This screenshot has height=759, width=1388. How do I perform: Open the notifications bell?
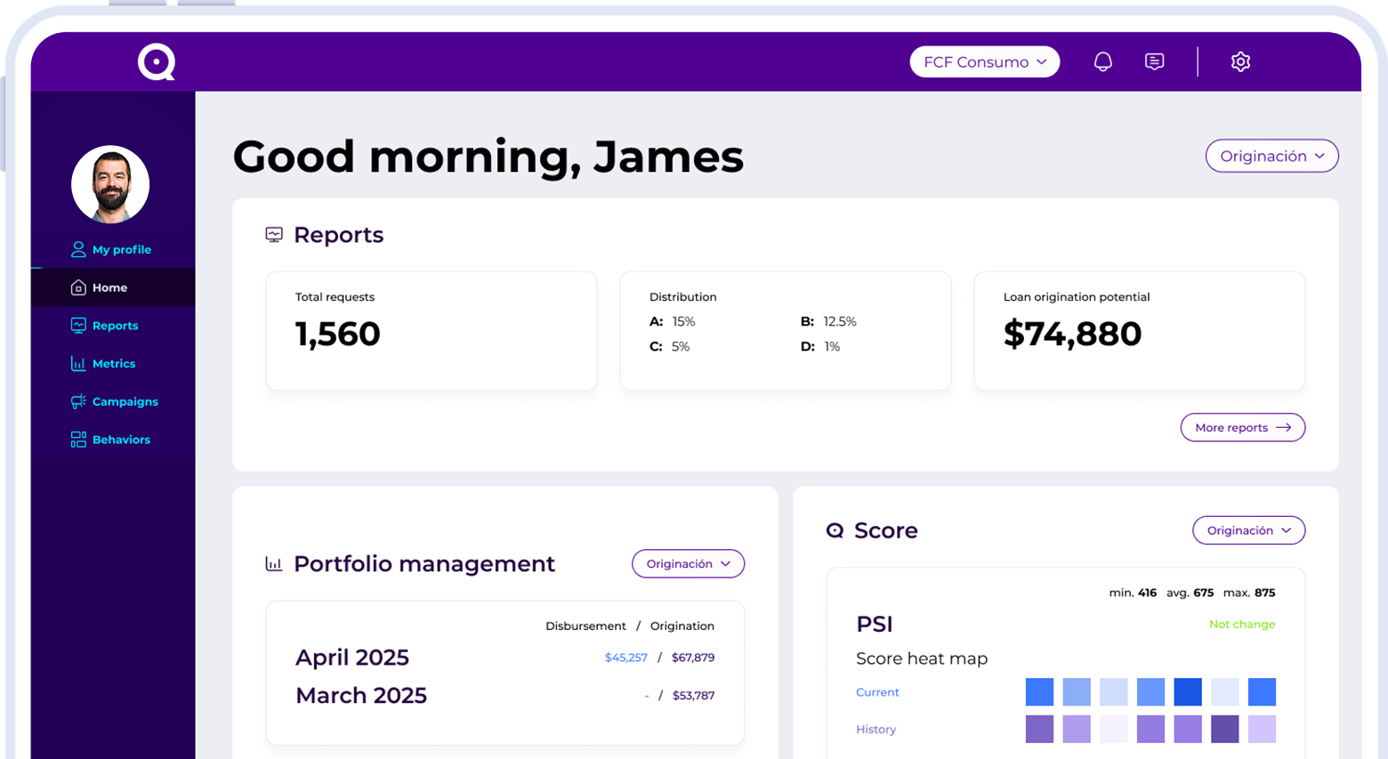point(1102,61)
